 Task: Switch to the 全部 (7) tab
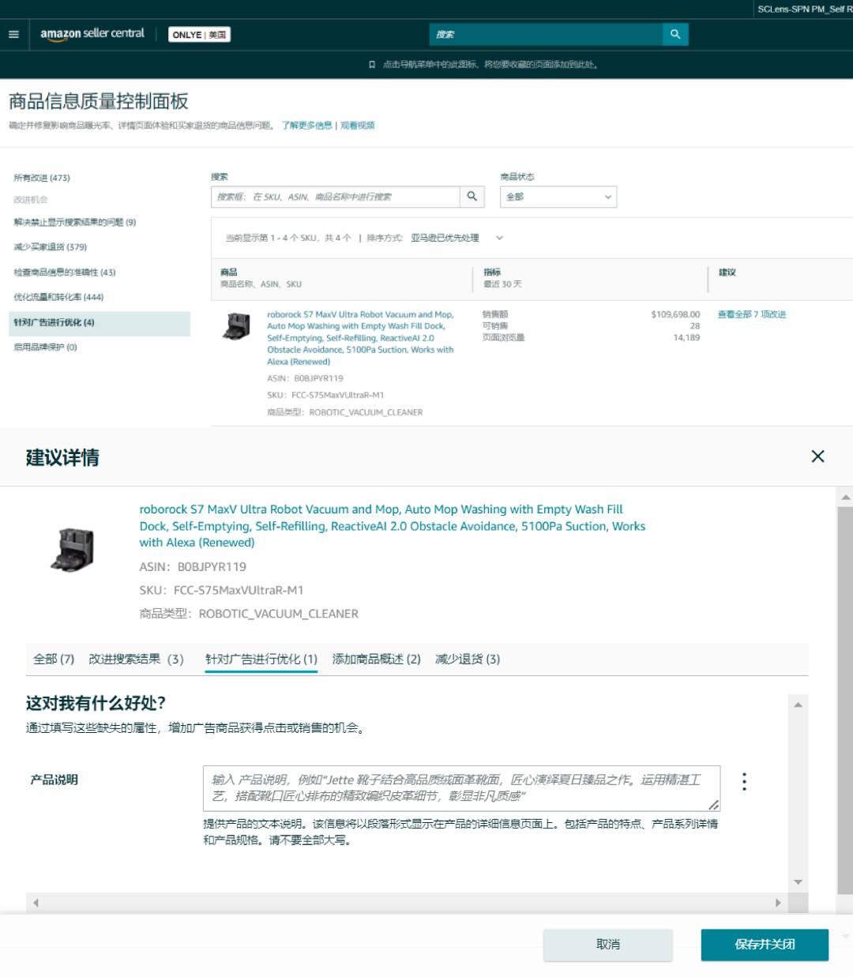point(54,659)
